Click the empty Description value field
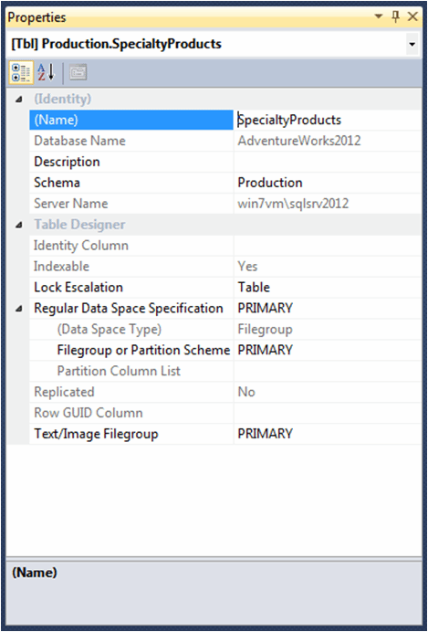Image resolution: width=428 pixels, height=632 pixels. pyautogui.click(x=328, y=162)
